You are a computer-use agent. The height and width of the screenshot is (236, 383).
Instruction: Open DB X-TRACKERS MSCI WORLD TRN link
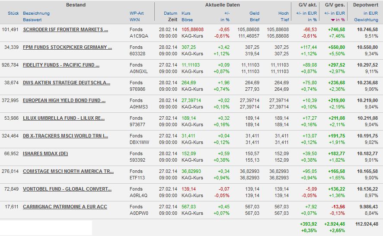click(65, 136)
